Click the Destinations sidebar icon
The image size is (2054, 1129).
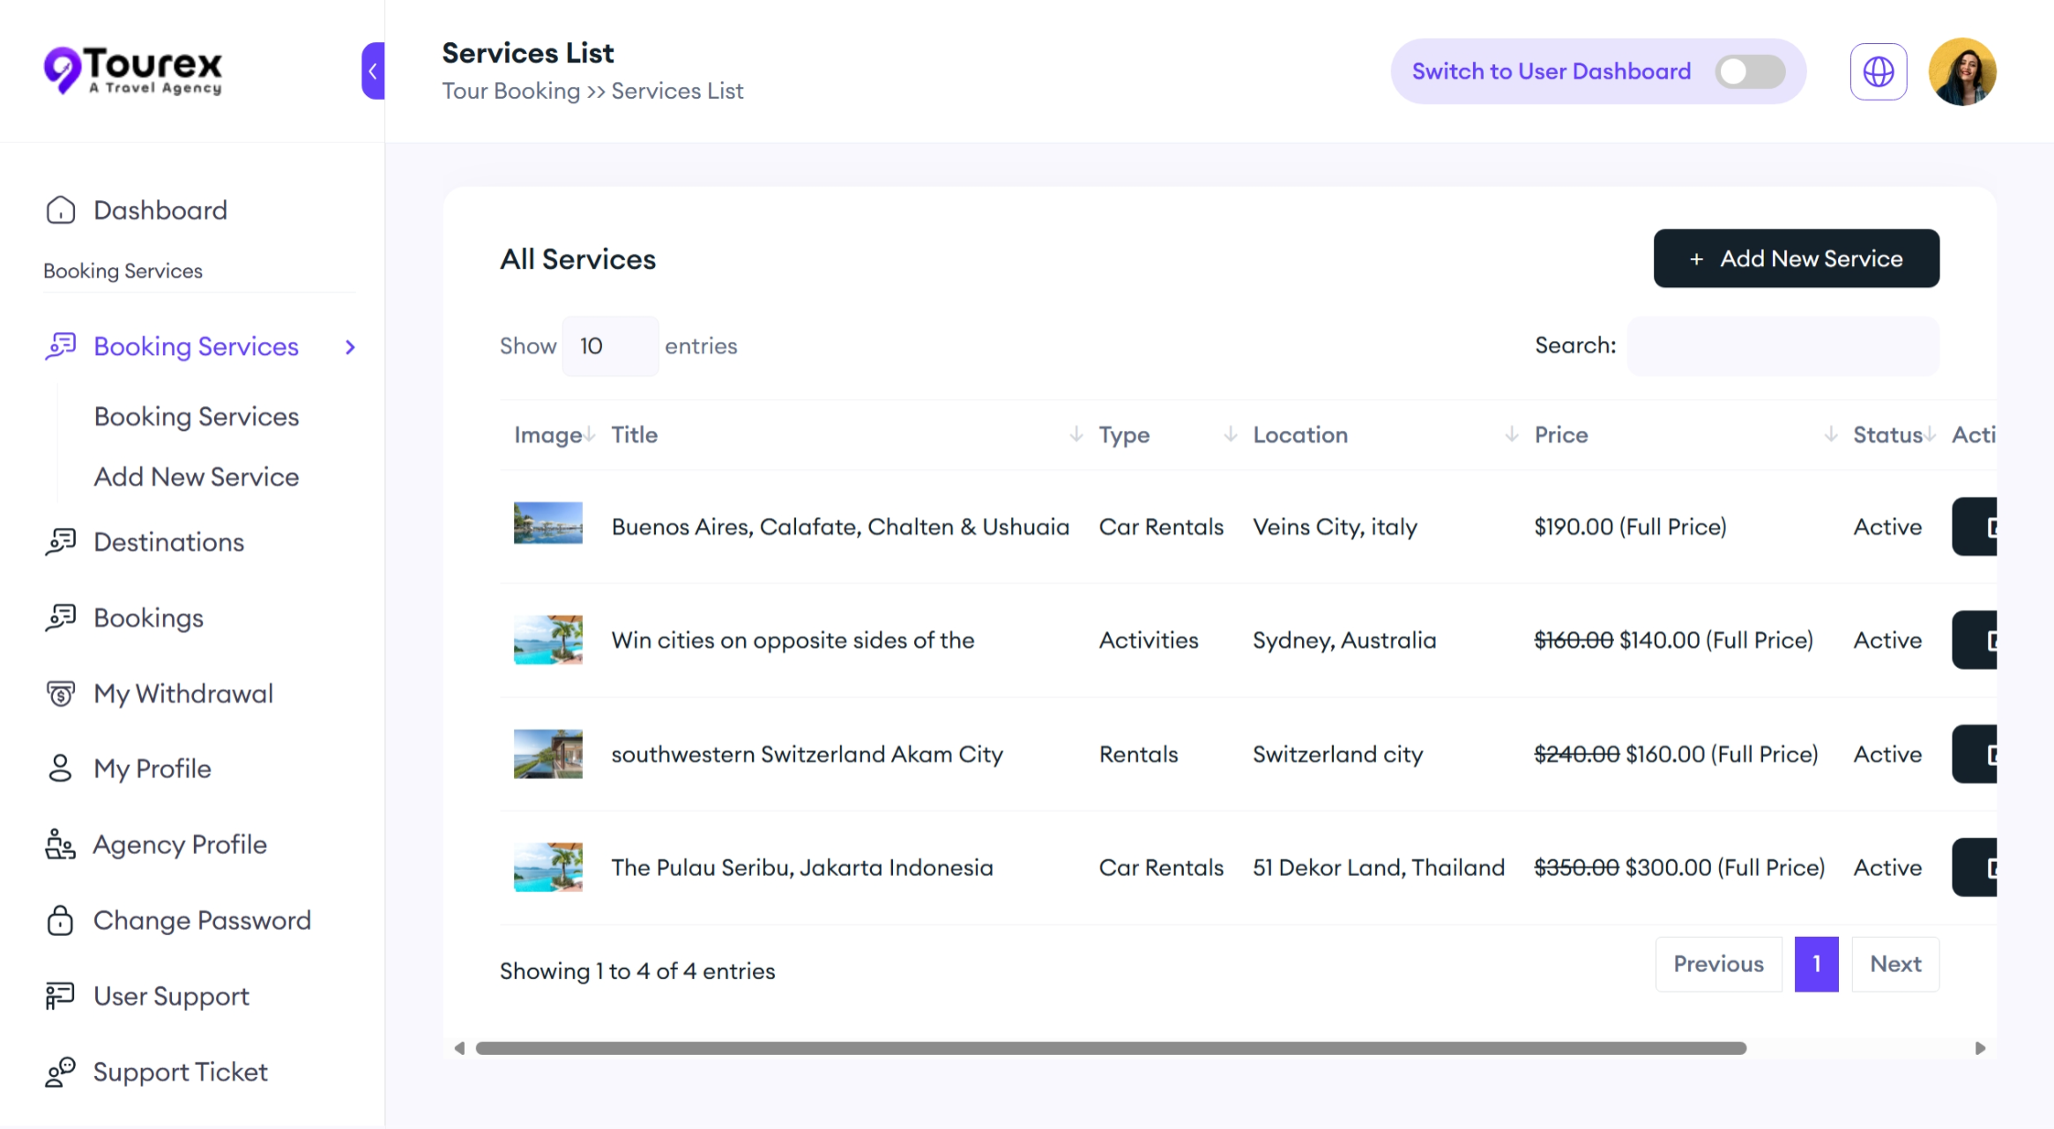60,542
